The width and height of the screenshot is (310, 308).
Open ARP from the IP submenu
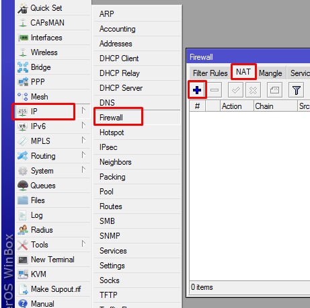137,14
